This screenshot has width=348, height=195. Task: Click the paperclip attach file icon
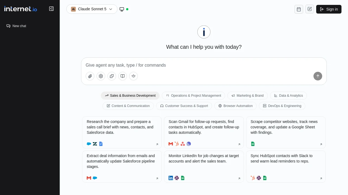pos(90,76)
